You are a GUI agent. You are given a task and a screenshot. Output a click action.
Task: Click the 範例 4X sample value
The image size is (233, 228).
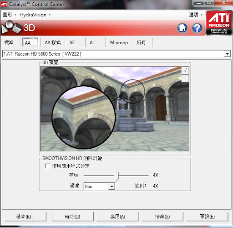[156, 186]
